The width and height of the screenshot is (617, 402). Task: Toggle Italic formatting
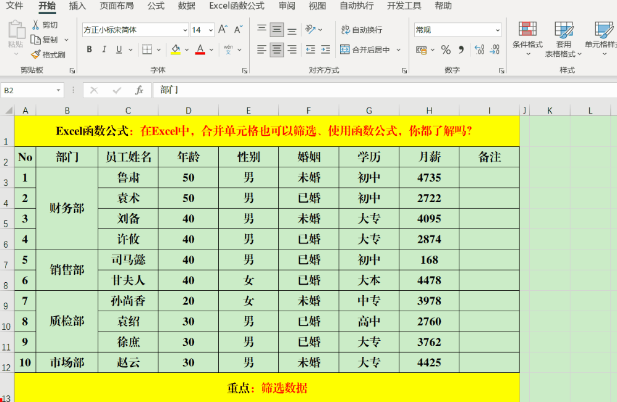[104, 49]
